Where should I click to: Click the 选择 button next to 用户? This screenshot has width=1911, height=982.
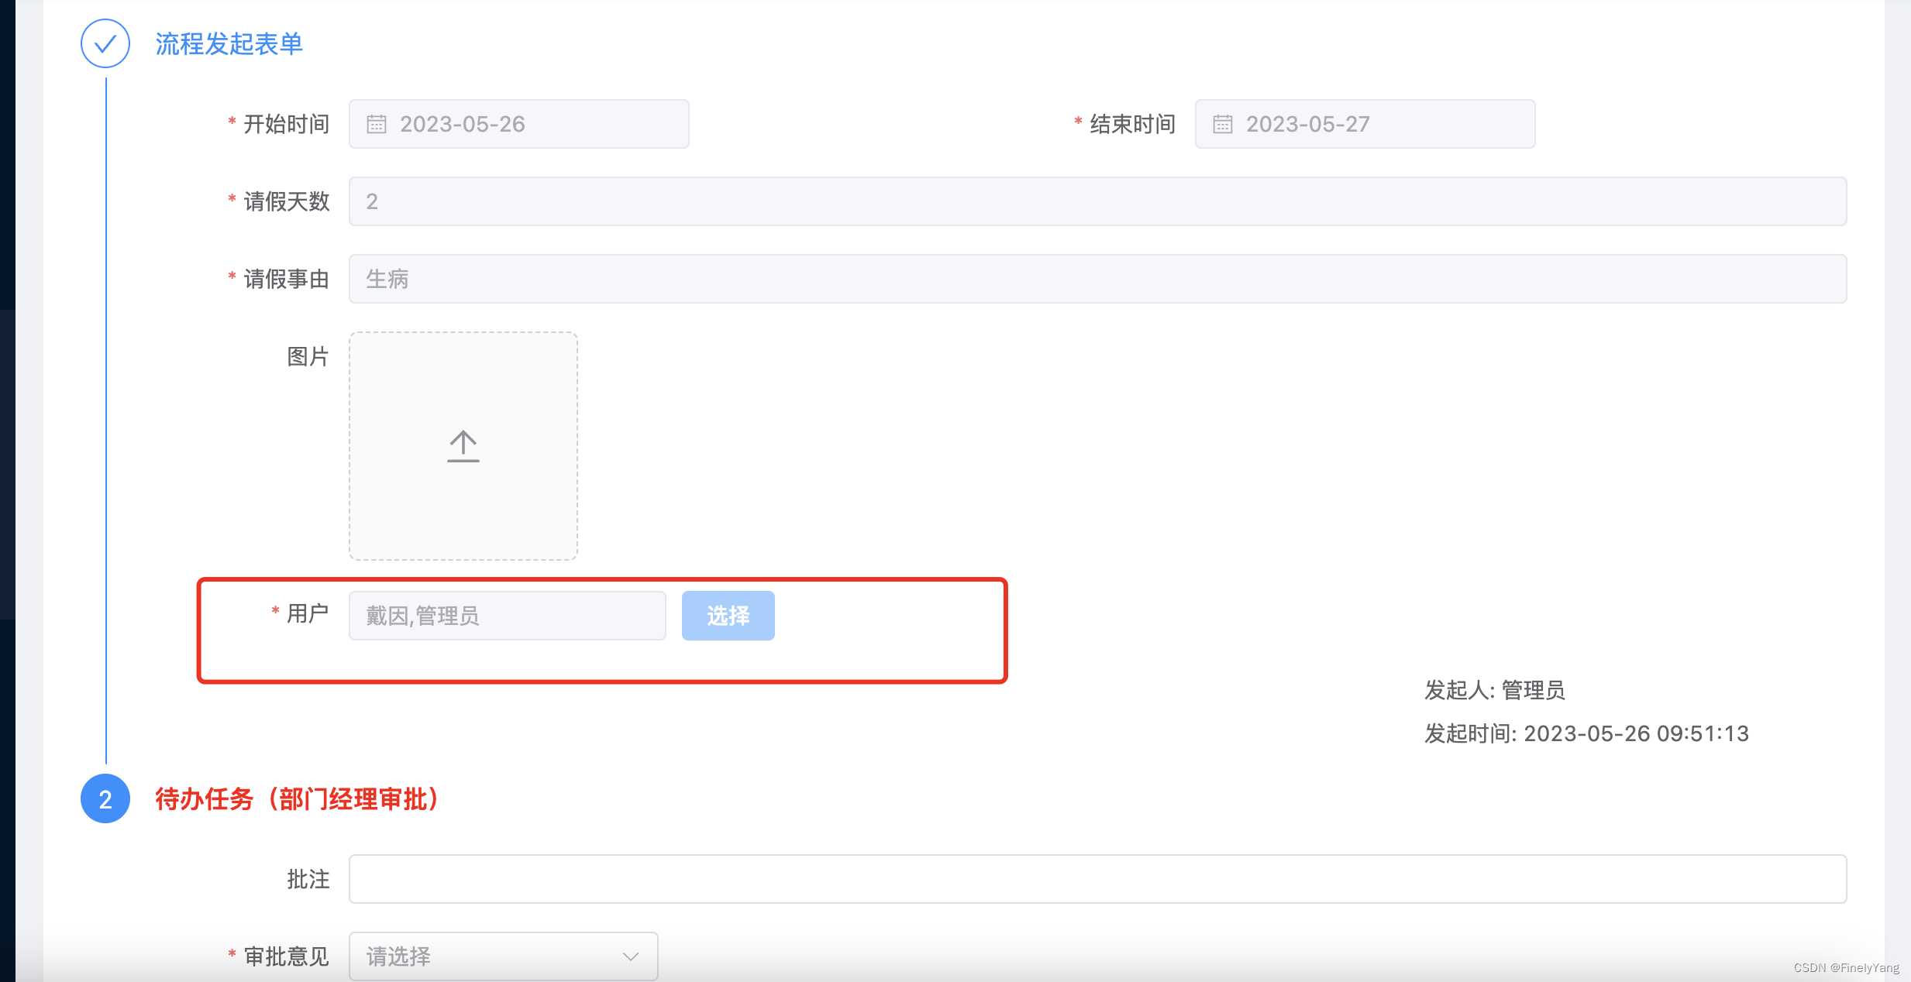click(x=728, y=616)
